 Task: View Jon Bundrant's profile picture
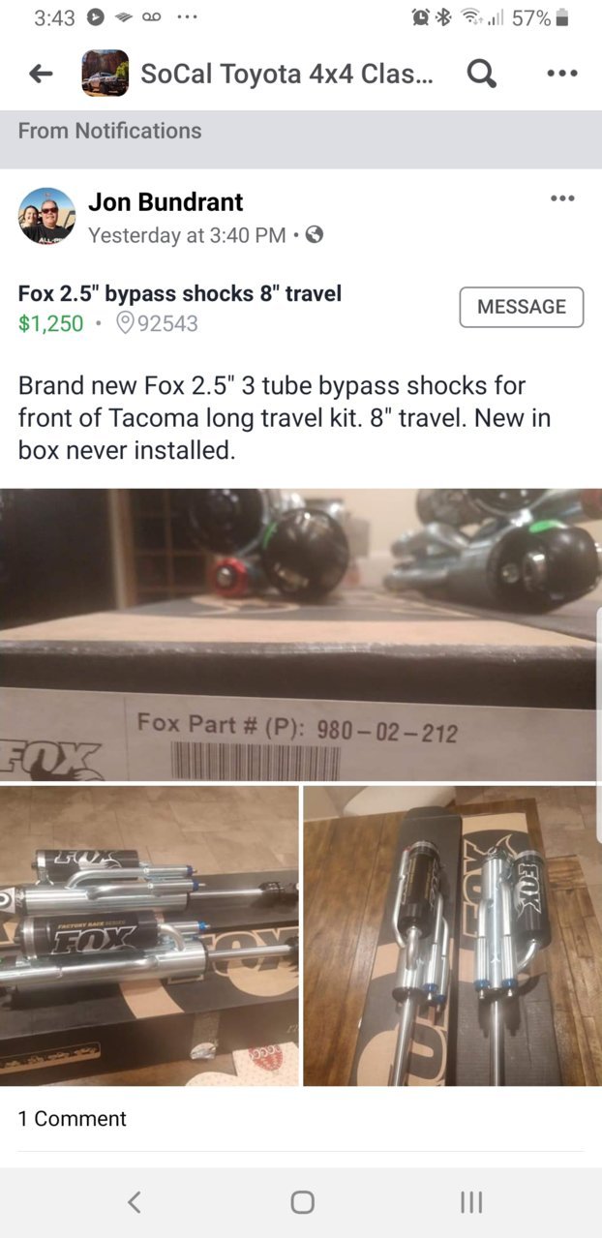(x=46, y=216)
